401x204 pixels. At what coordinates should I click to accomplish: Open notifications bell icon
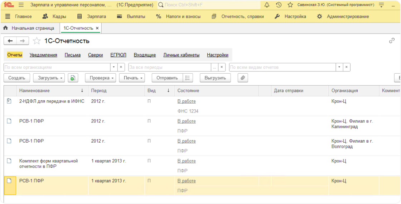click(267, 5)
